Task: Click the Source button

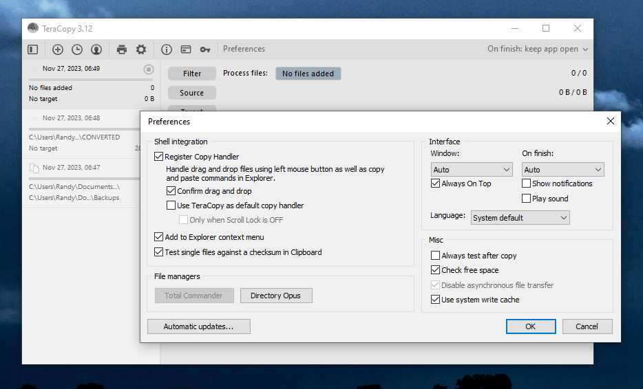Action: pos(192,93)
